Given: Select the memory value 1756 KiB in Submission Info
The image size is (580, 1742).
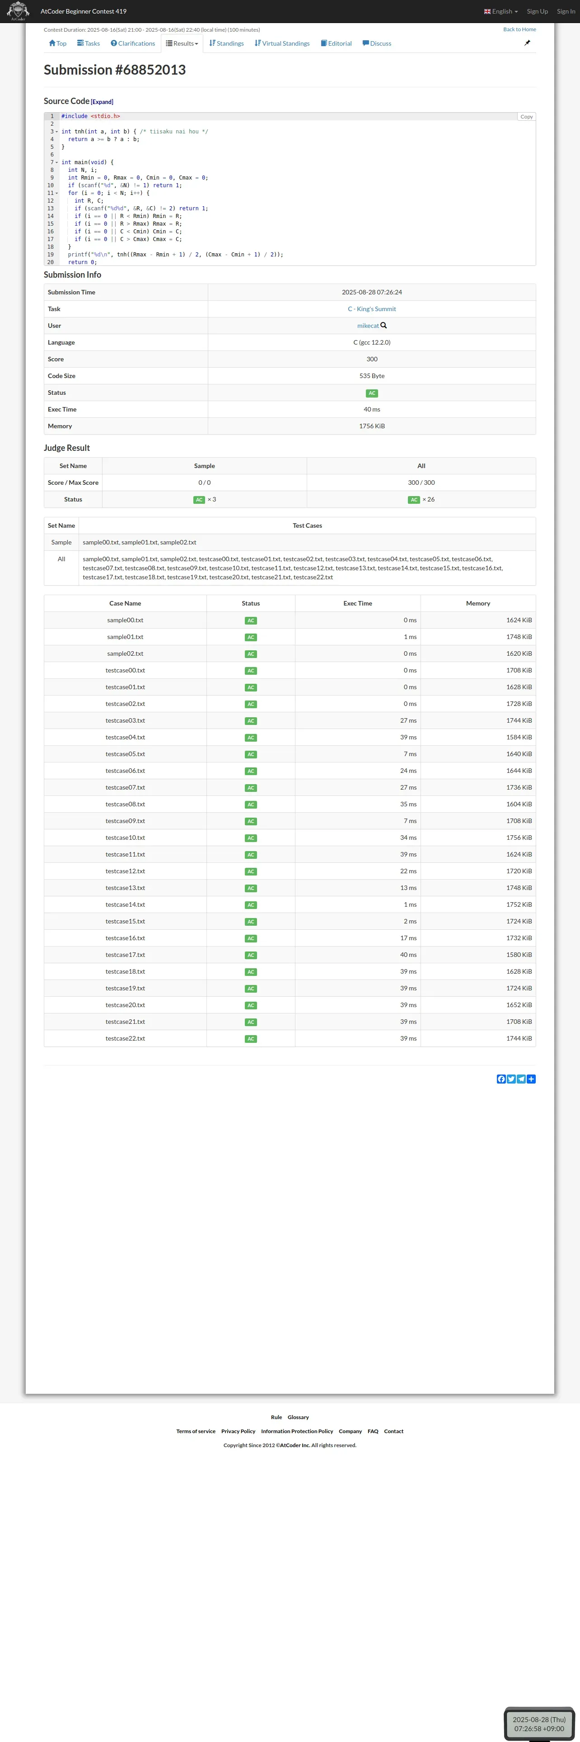Looking at the screenshot, I should point(372,426).
